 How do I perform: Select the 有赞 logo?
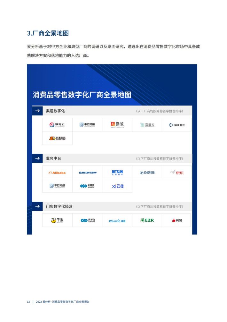[177, 220]
